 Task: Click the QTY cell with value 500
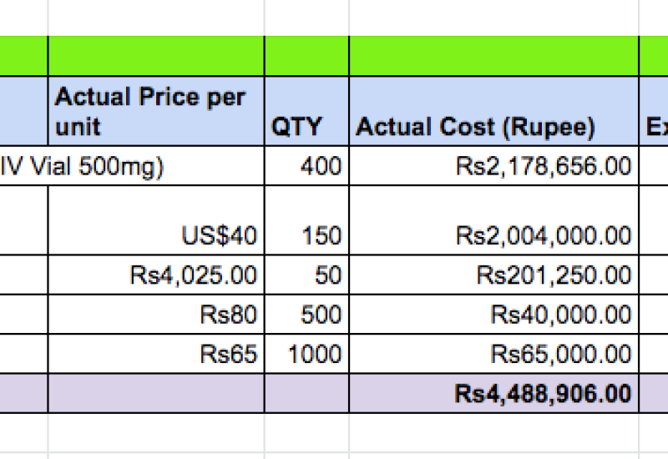coord(306,315)
